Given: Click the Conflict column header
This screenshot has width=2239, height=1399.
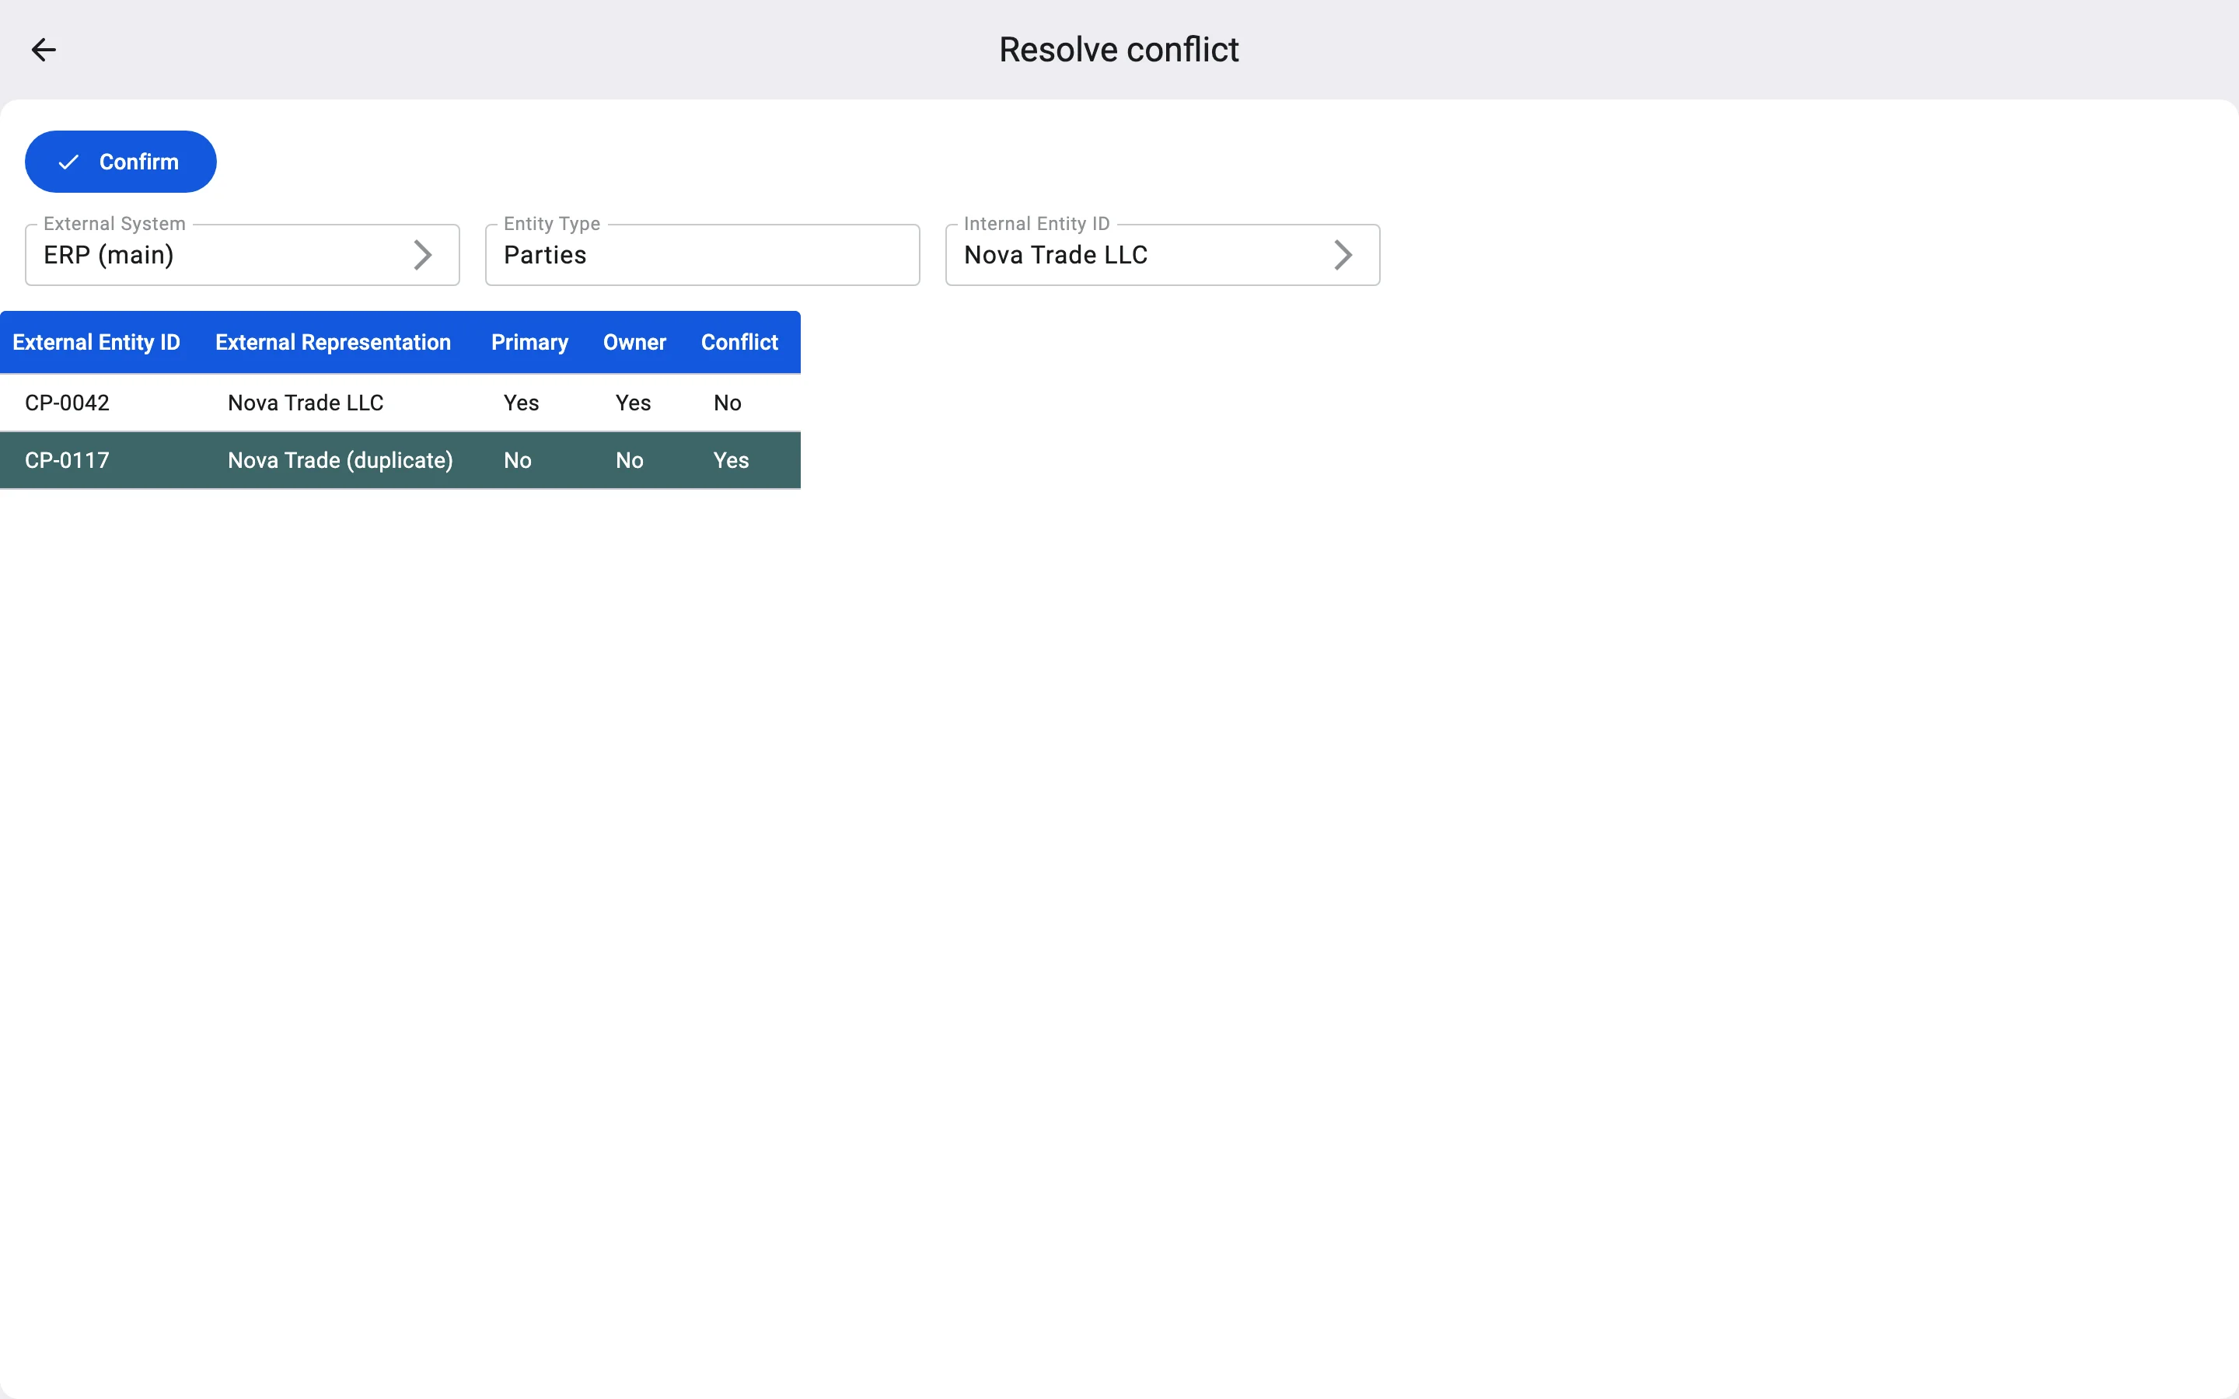Looking at the screenshot, I should (x=739, y=342).
